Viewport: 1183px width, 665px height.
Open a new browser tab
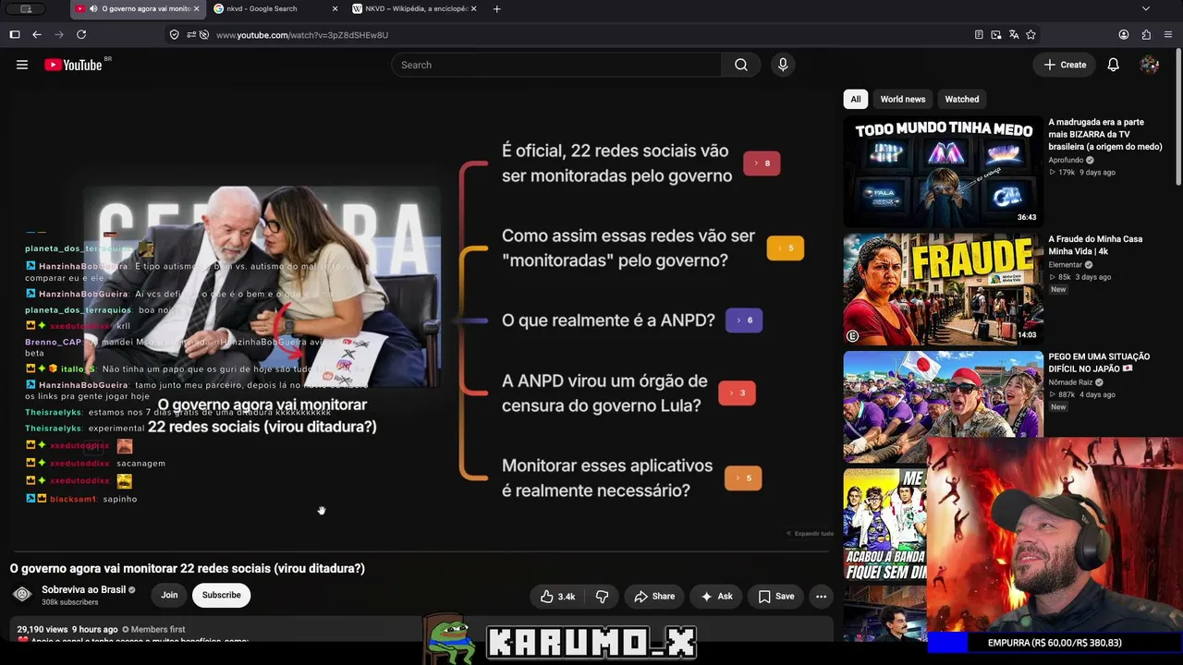[x=497, y=9]
